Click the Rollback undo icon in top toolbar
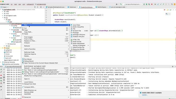Screen dimensions: 176x99 169,4
